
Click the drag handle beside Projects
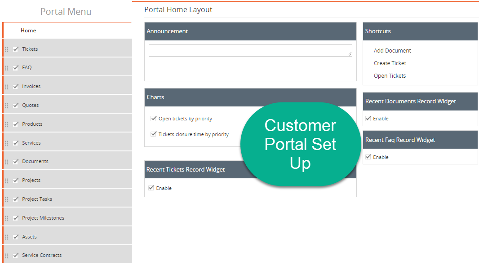point(6,181)
